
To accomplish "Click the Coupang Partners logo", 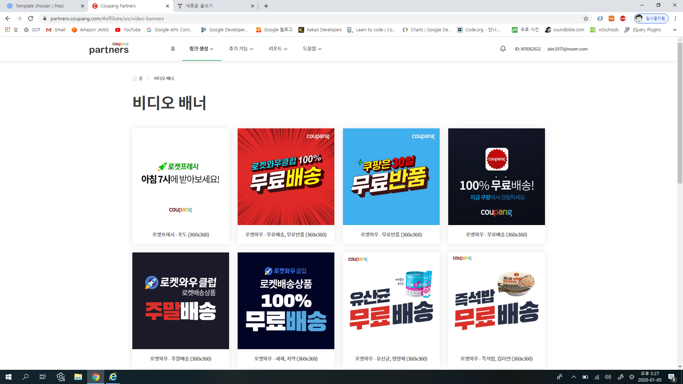I will click(109, 49).
